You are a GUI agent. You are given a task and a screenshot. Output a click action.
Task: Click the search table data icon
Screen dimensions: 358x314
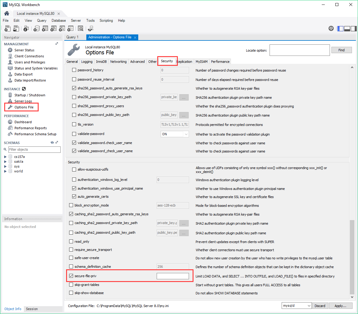81,28
